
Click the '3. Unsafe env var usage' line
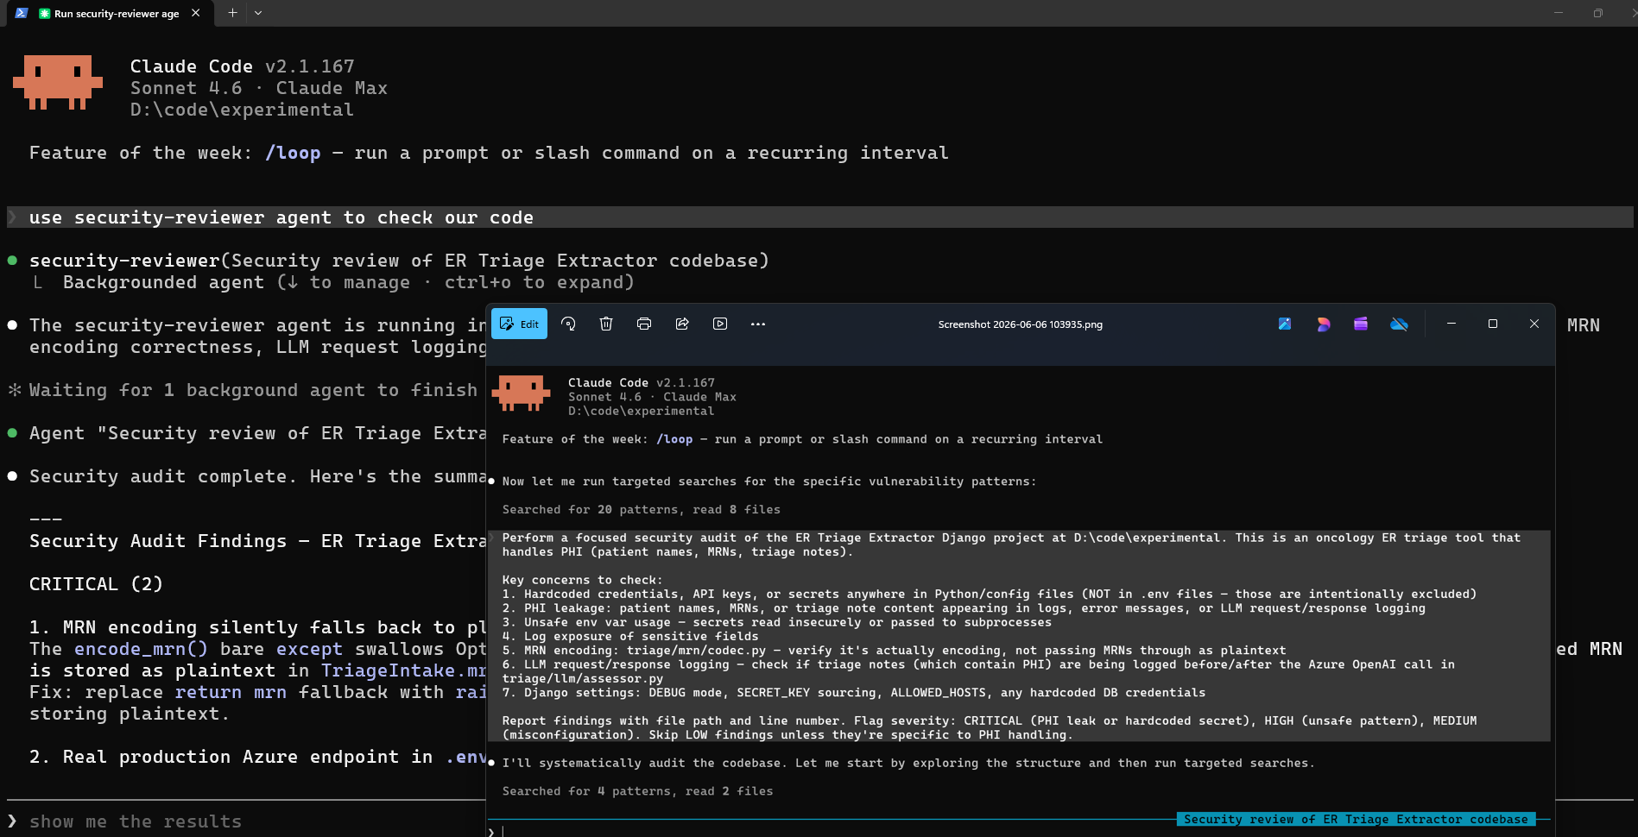777,622
